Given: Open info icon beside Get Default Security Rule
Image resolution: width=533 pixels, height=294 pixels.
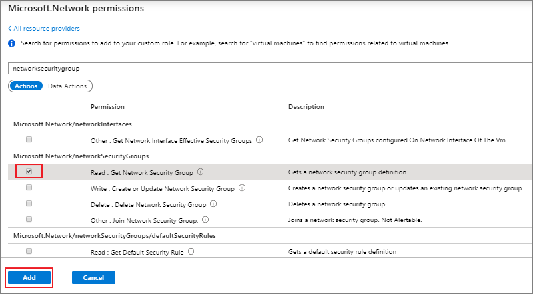Looking at the screenshot, I should [191, 251].
